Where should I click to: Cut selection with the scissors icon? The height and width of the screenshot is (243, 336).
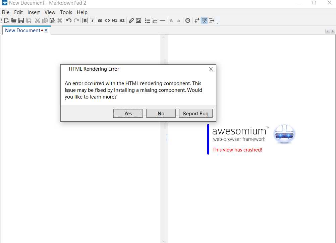(x=38, y=20)
